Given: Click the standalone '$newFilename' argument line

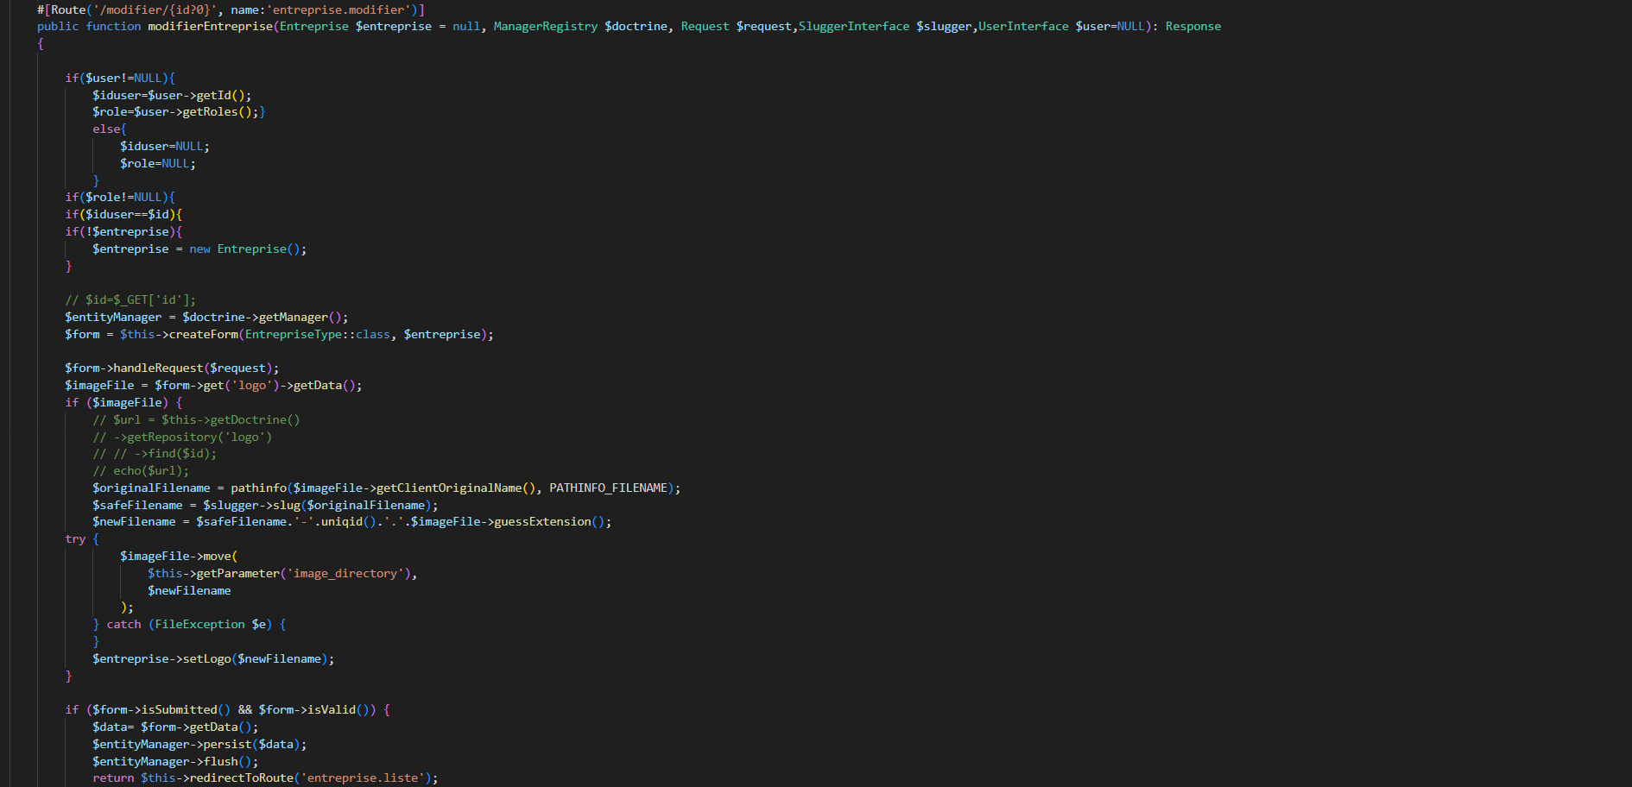Looking at the screenshot, I should tap(189, 591).
